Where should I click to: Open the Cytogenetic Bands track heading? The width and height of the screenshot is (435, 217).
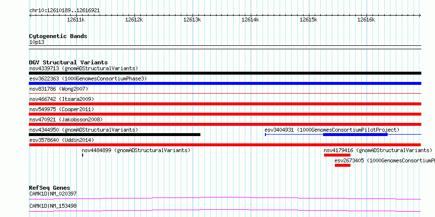tap(58, 36)
